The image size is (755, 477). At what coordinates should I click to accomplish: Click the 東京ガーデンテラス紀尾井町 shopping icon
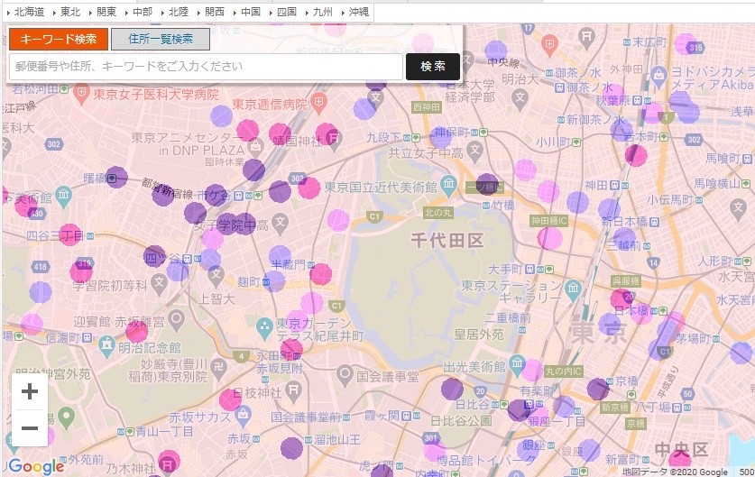264,326
